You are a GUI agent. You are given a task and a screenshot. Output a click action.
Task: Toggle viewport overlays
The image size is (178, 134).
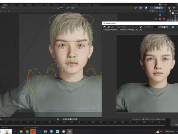pos(146,8)
